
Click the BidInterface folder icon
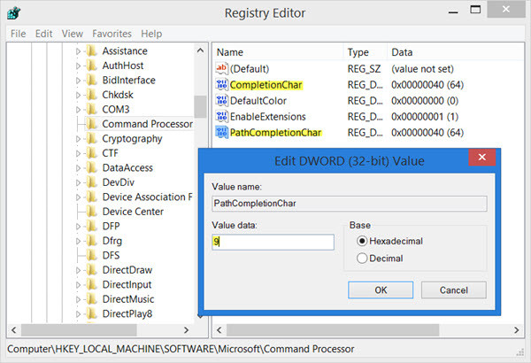pyautogui.click(x=91, y=80)
